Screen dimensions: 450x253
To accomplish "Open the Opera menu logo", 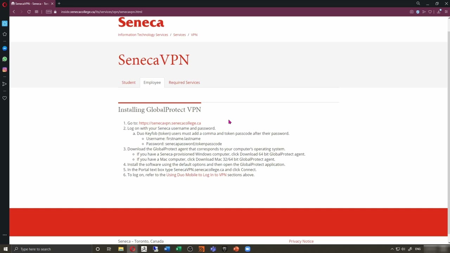I will (5, 4).
